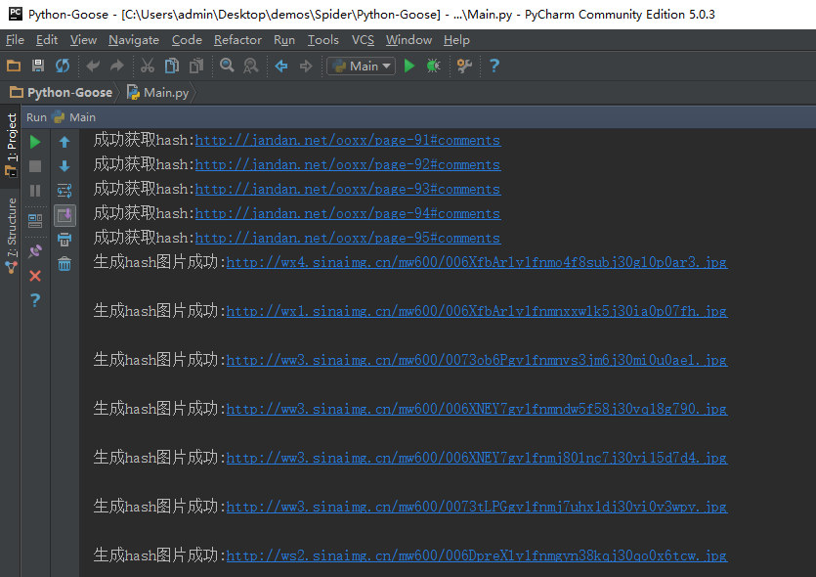The image size is (816, 577).
Task: Toggle soft-wrap for console output
Action: click(x=64, y=191)
